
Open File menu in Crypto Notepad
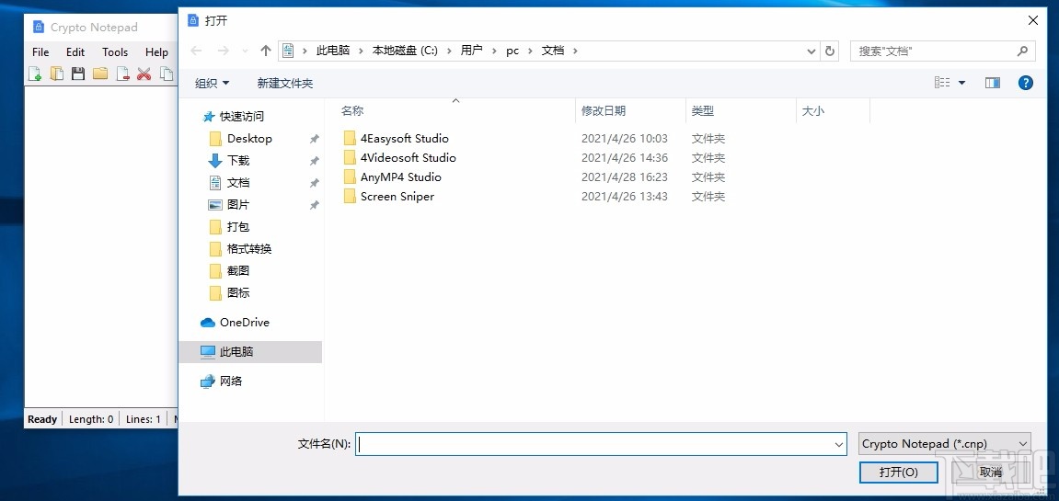point(40,52)
